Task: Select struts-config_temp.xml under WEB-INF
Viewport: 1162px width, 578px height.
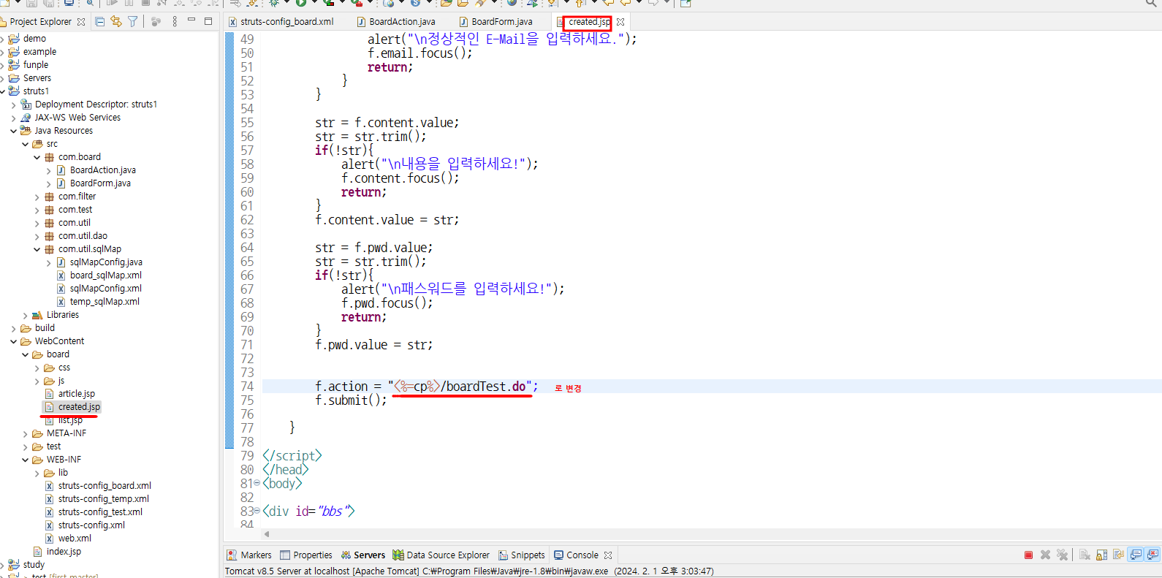Action: click(103, 499)
